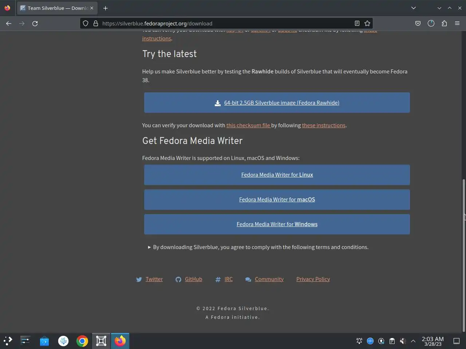Open the Privacy Policy link

coord(313,279)
